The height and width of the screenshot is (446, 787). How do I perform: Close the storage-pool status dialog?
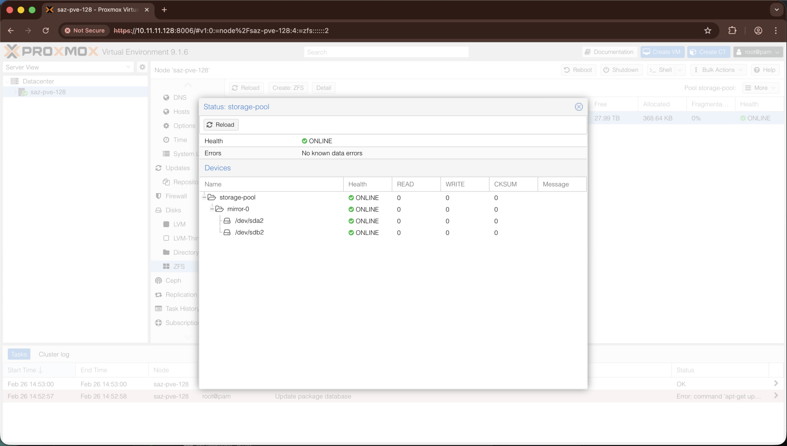pos(579,107)
